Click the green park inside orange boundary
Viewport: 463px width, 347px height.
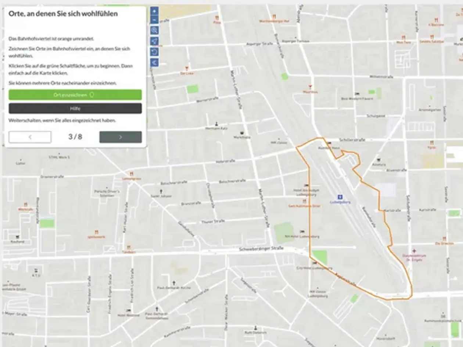click(320, 257)
